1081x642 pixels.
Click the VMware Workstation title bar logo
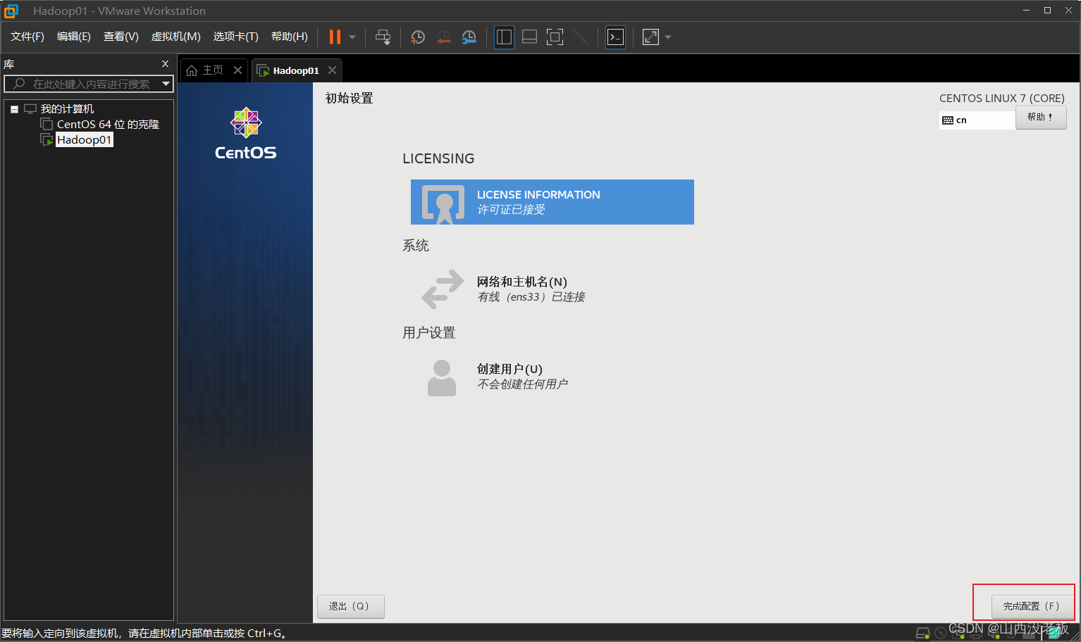[x=11, y=11]
